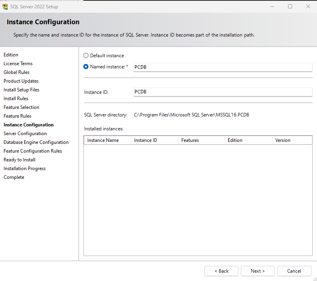
Task: Click the Named instance text field
Action: [223, 67]
